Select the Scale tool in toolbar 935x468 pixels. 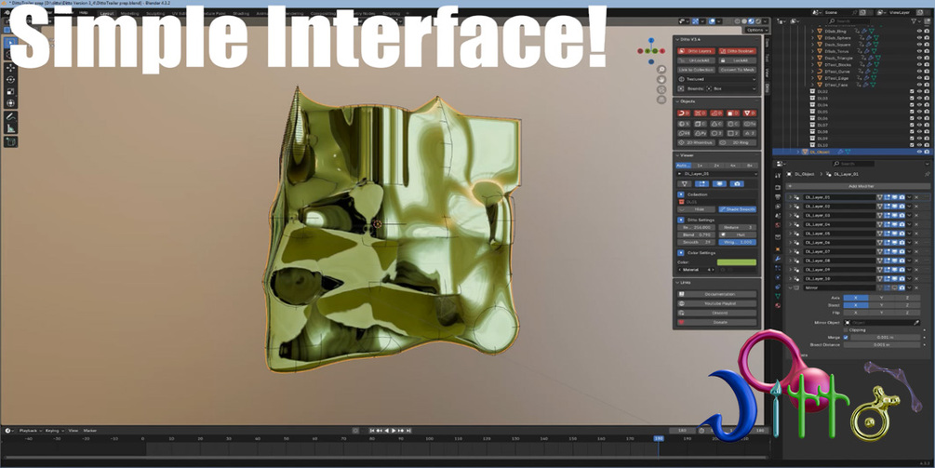coord(11,92)
